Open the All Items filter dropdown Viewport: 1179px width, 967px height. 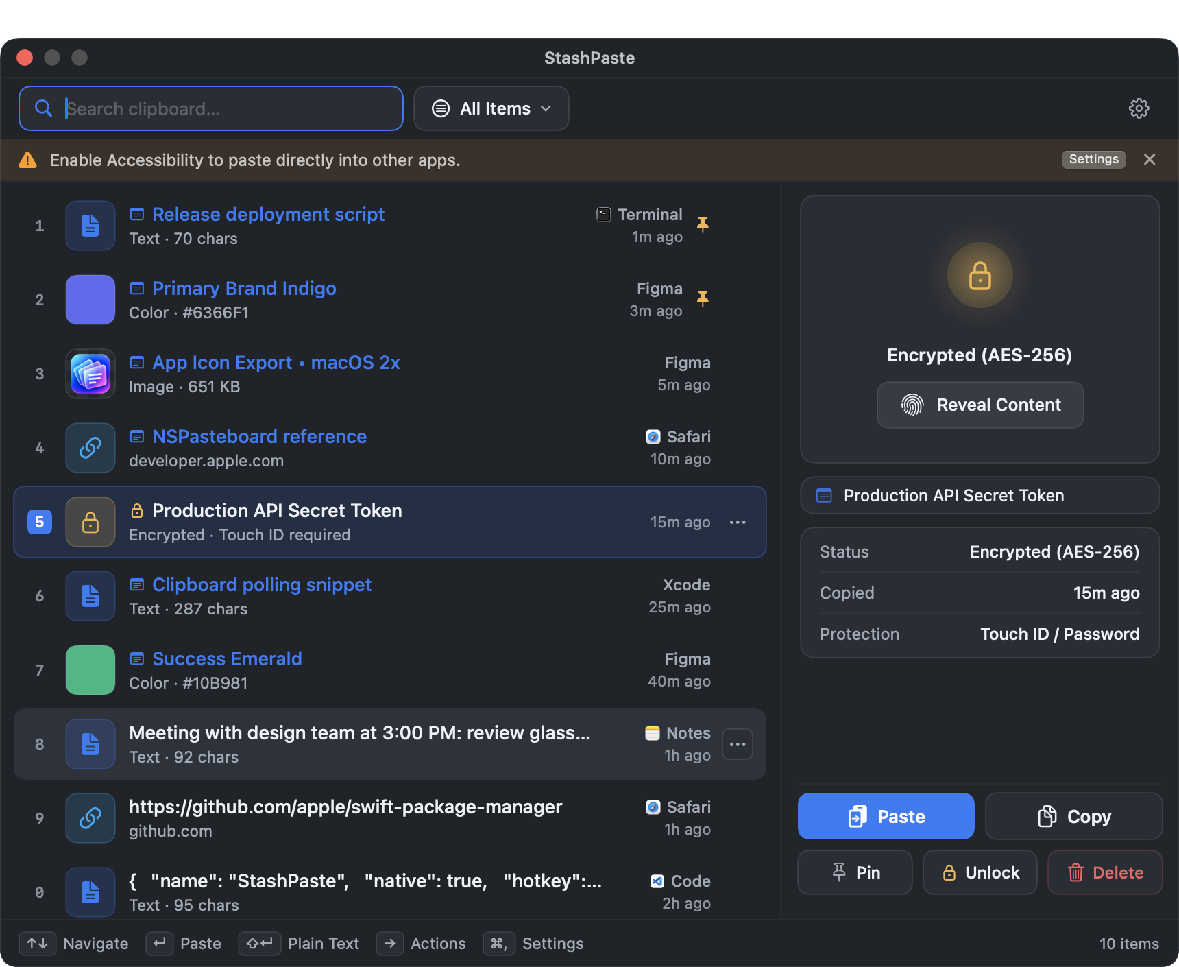tap(491, 108)
